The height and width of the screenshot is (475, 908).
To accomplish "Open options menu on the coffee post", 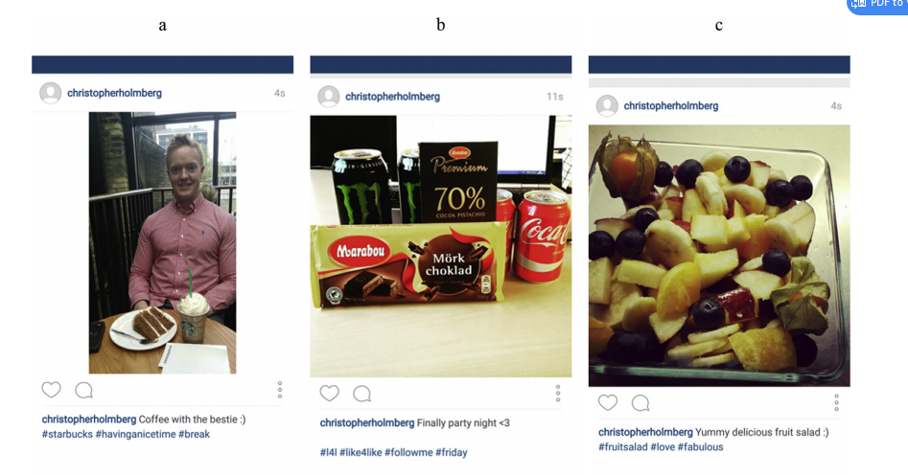I will pyautogui.click(x=280, y=390).
